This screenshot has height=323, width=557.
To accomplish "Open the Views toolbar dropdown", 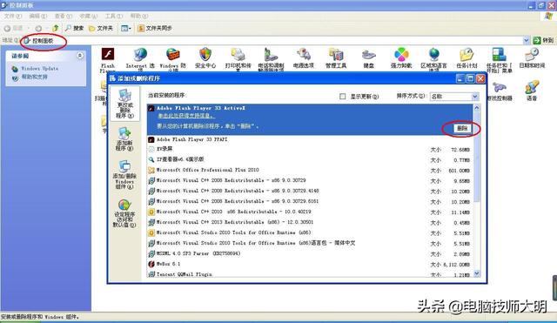I will click(125, 28).
